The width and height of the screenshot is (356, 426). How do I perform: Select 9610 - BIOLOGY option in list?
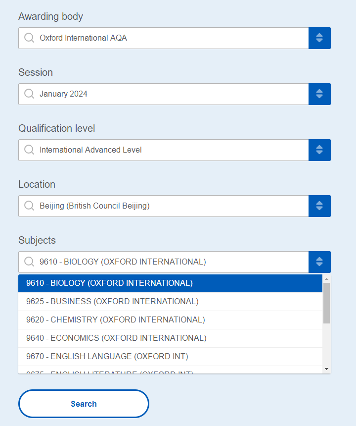coord(170,283)
